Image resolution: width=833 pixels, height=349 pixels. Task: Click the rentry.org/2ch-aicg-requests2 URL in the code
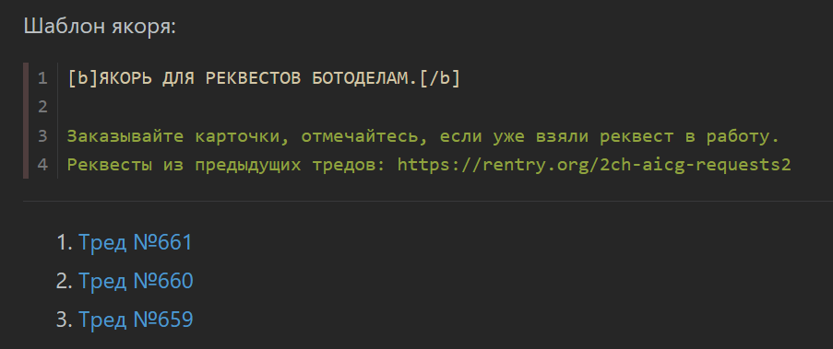click(x=594, y=165)
